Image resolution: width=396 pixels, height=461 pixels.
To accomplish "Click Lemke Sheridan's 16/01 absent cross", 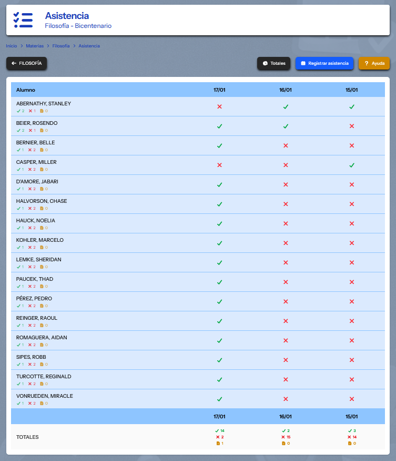I will click(x=286, y=262).
